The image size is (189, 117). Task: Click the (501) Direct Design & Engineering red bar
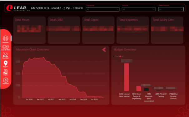point(139,89)
